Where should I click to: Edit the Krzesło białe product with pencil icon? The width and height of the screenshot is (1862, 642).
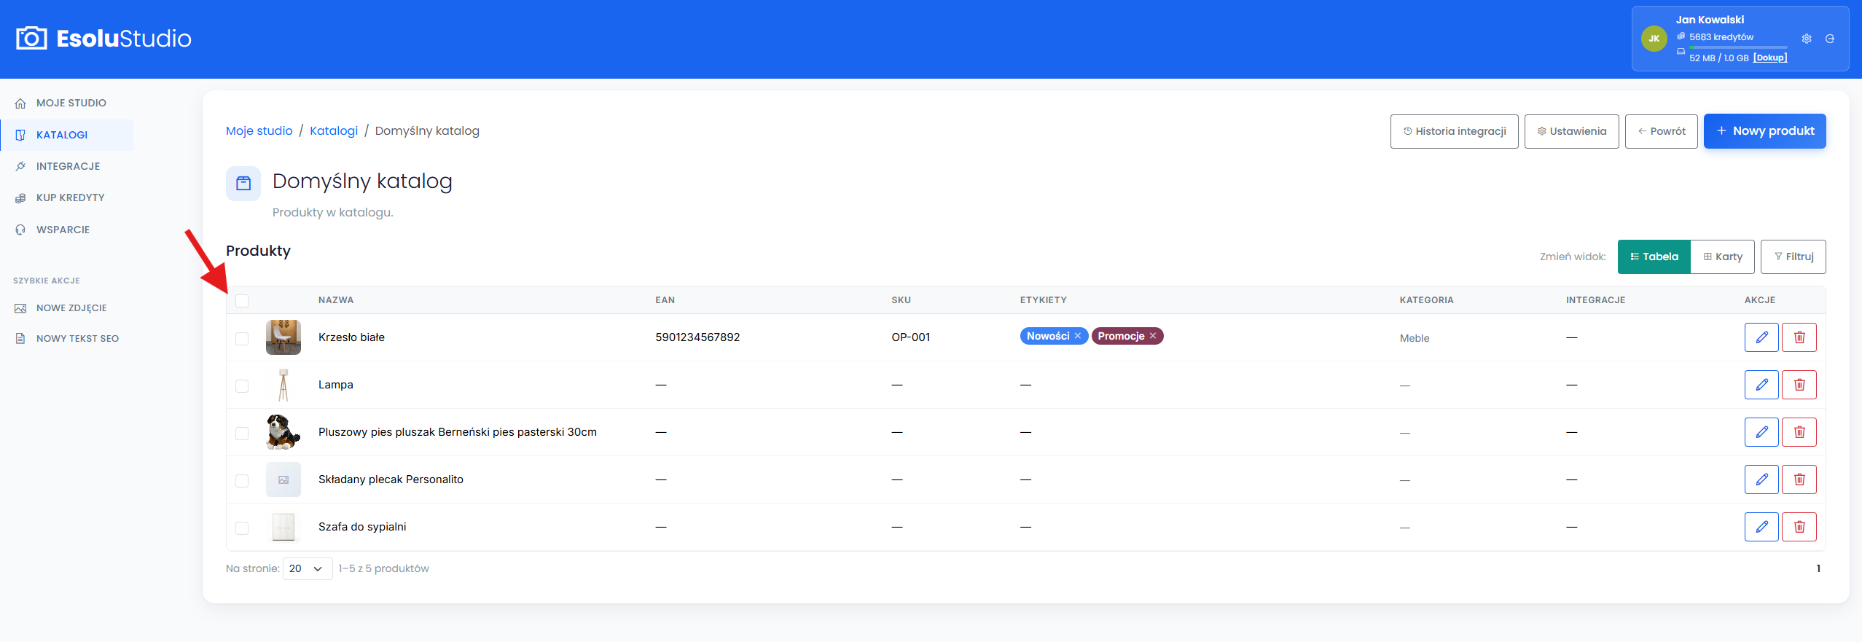1761,337
